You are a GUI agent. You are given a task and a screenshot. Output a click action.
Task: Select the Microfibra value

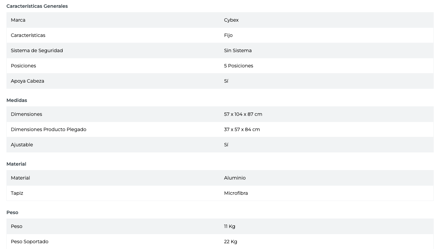coord(236,193)
